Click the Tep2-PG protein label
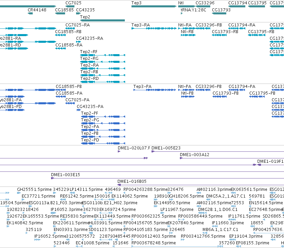The width and height of the screenshot is (284, 248). pos(90,120)
